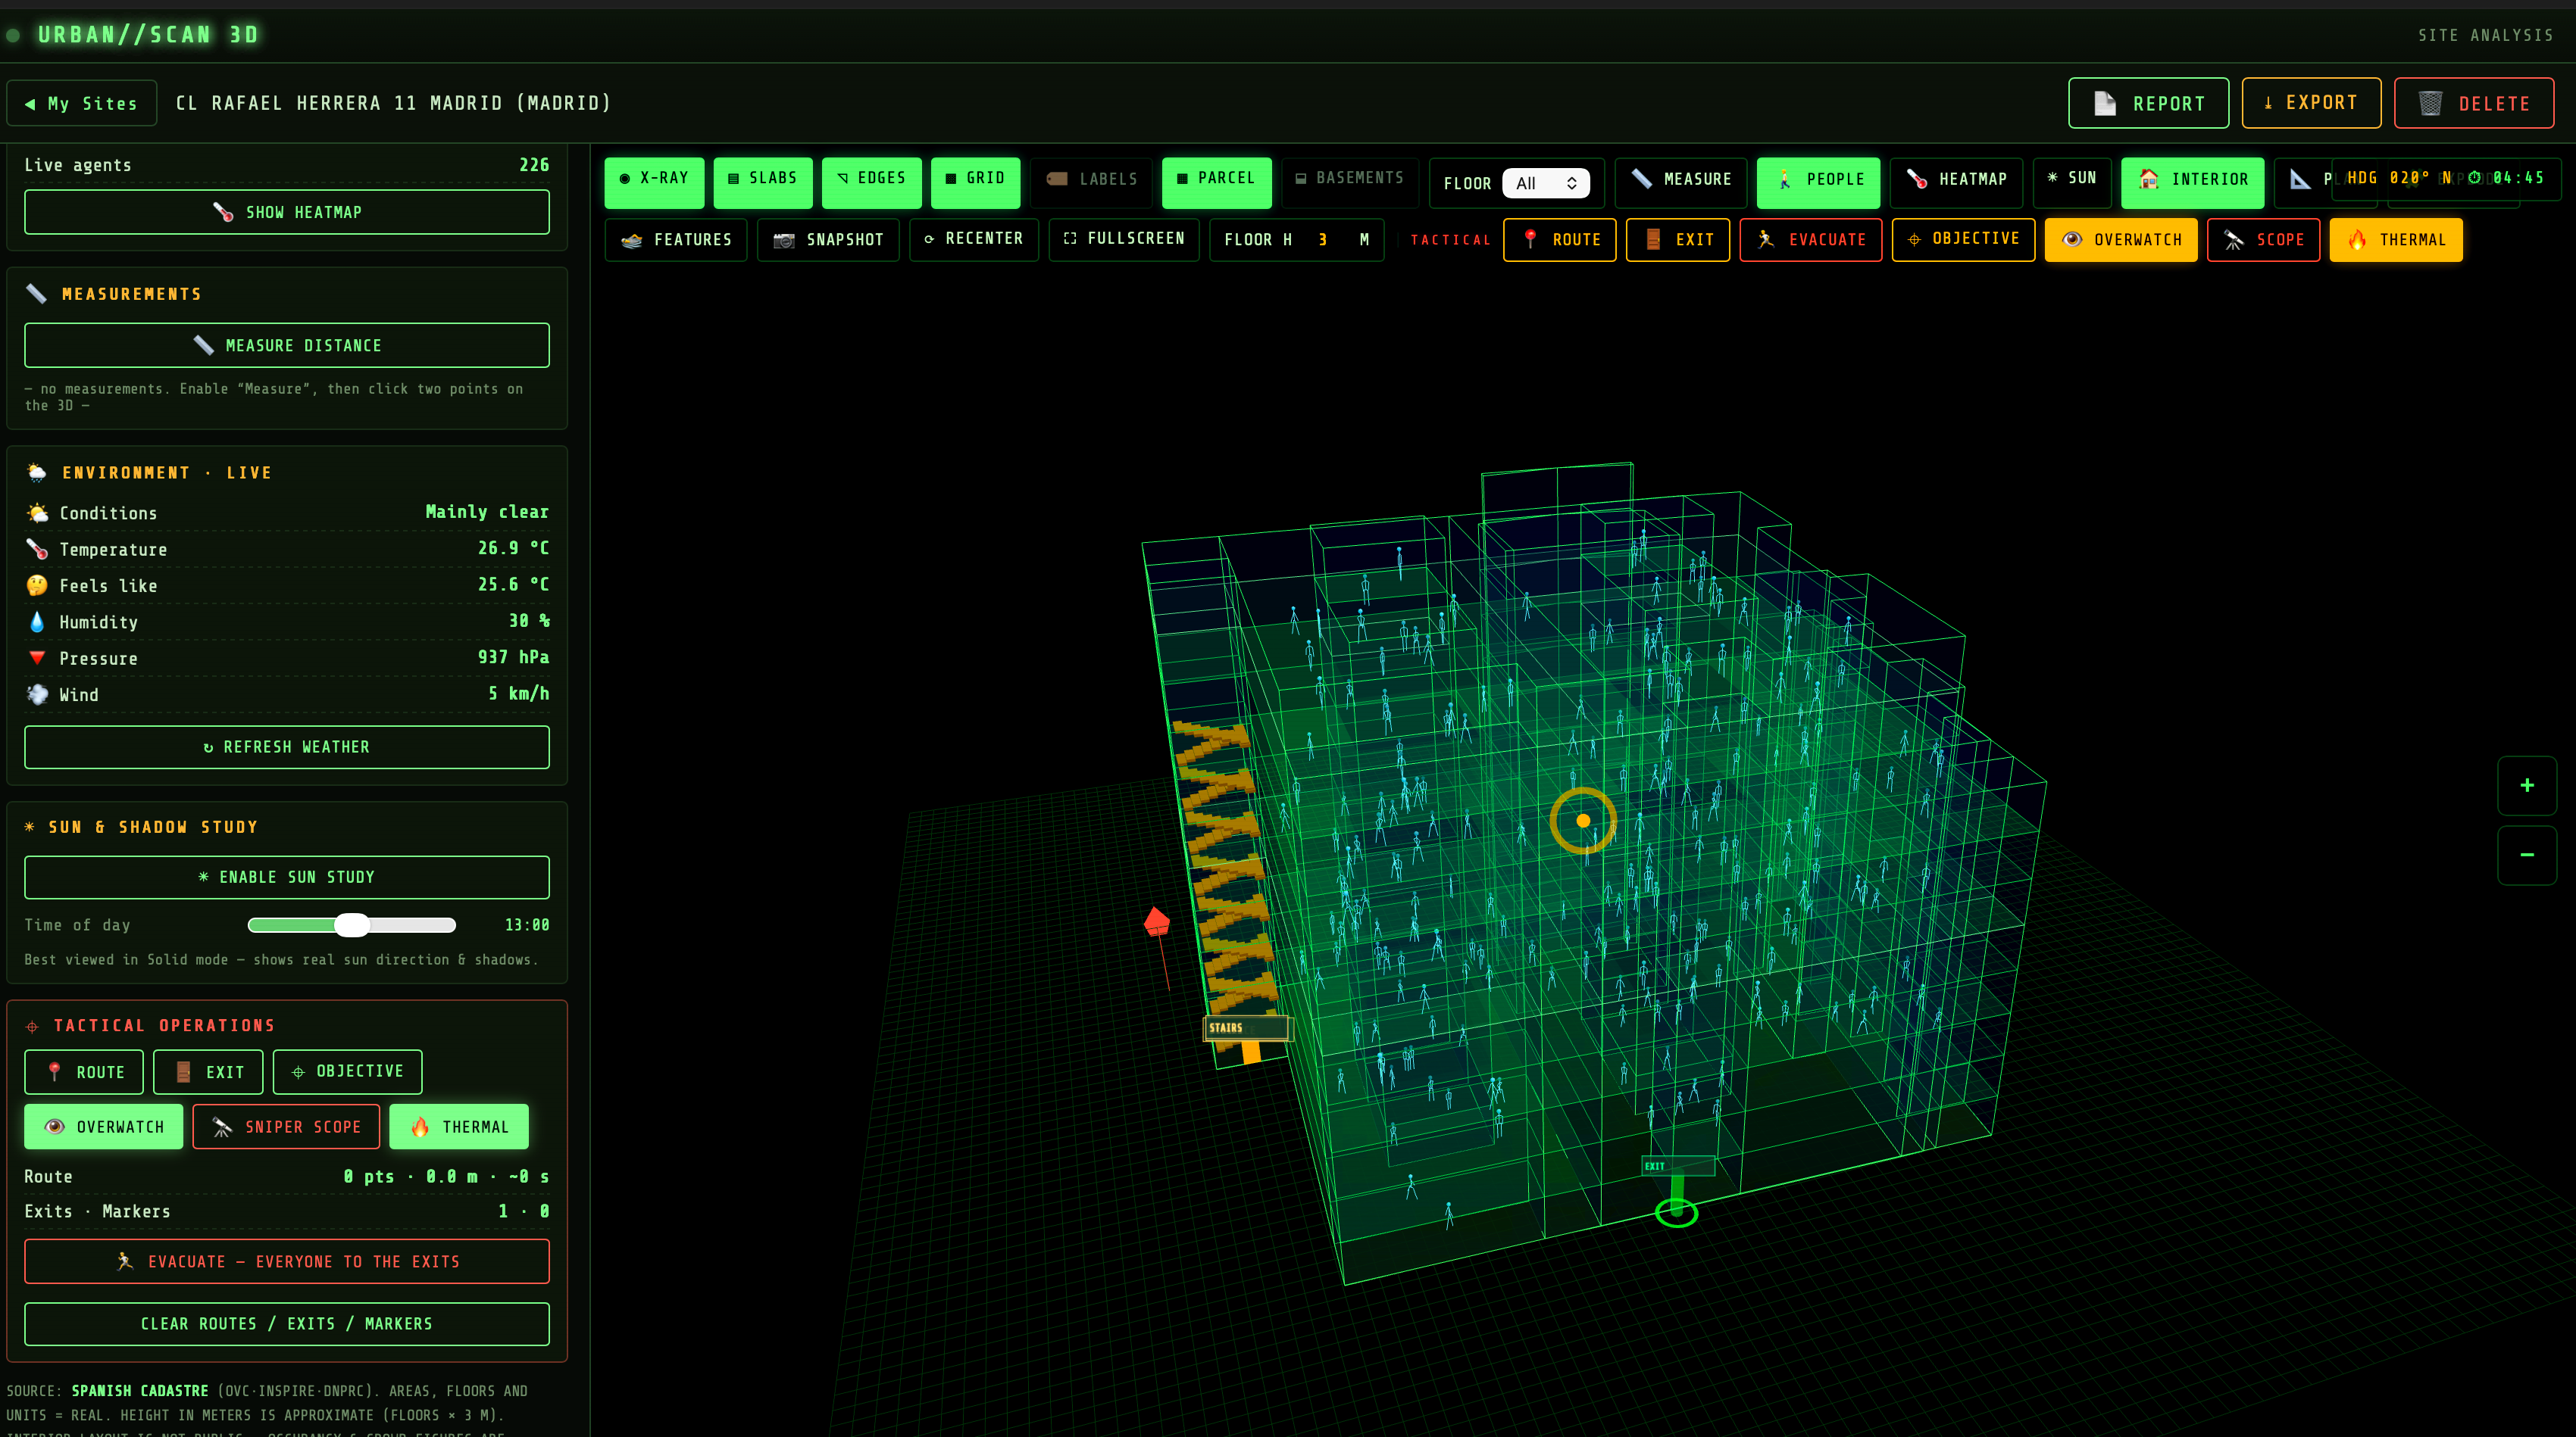Viewport: 2576px width, 1437px height.
Task: Click the Time of day slider handle
Action: [x=352, y=925]
